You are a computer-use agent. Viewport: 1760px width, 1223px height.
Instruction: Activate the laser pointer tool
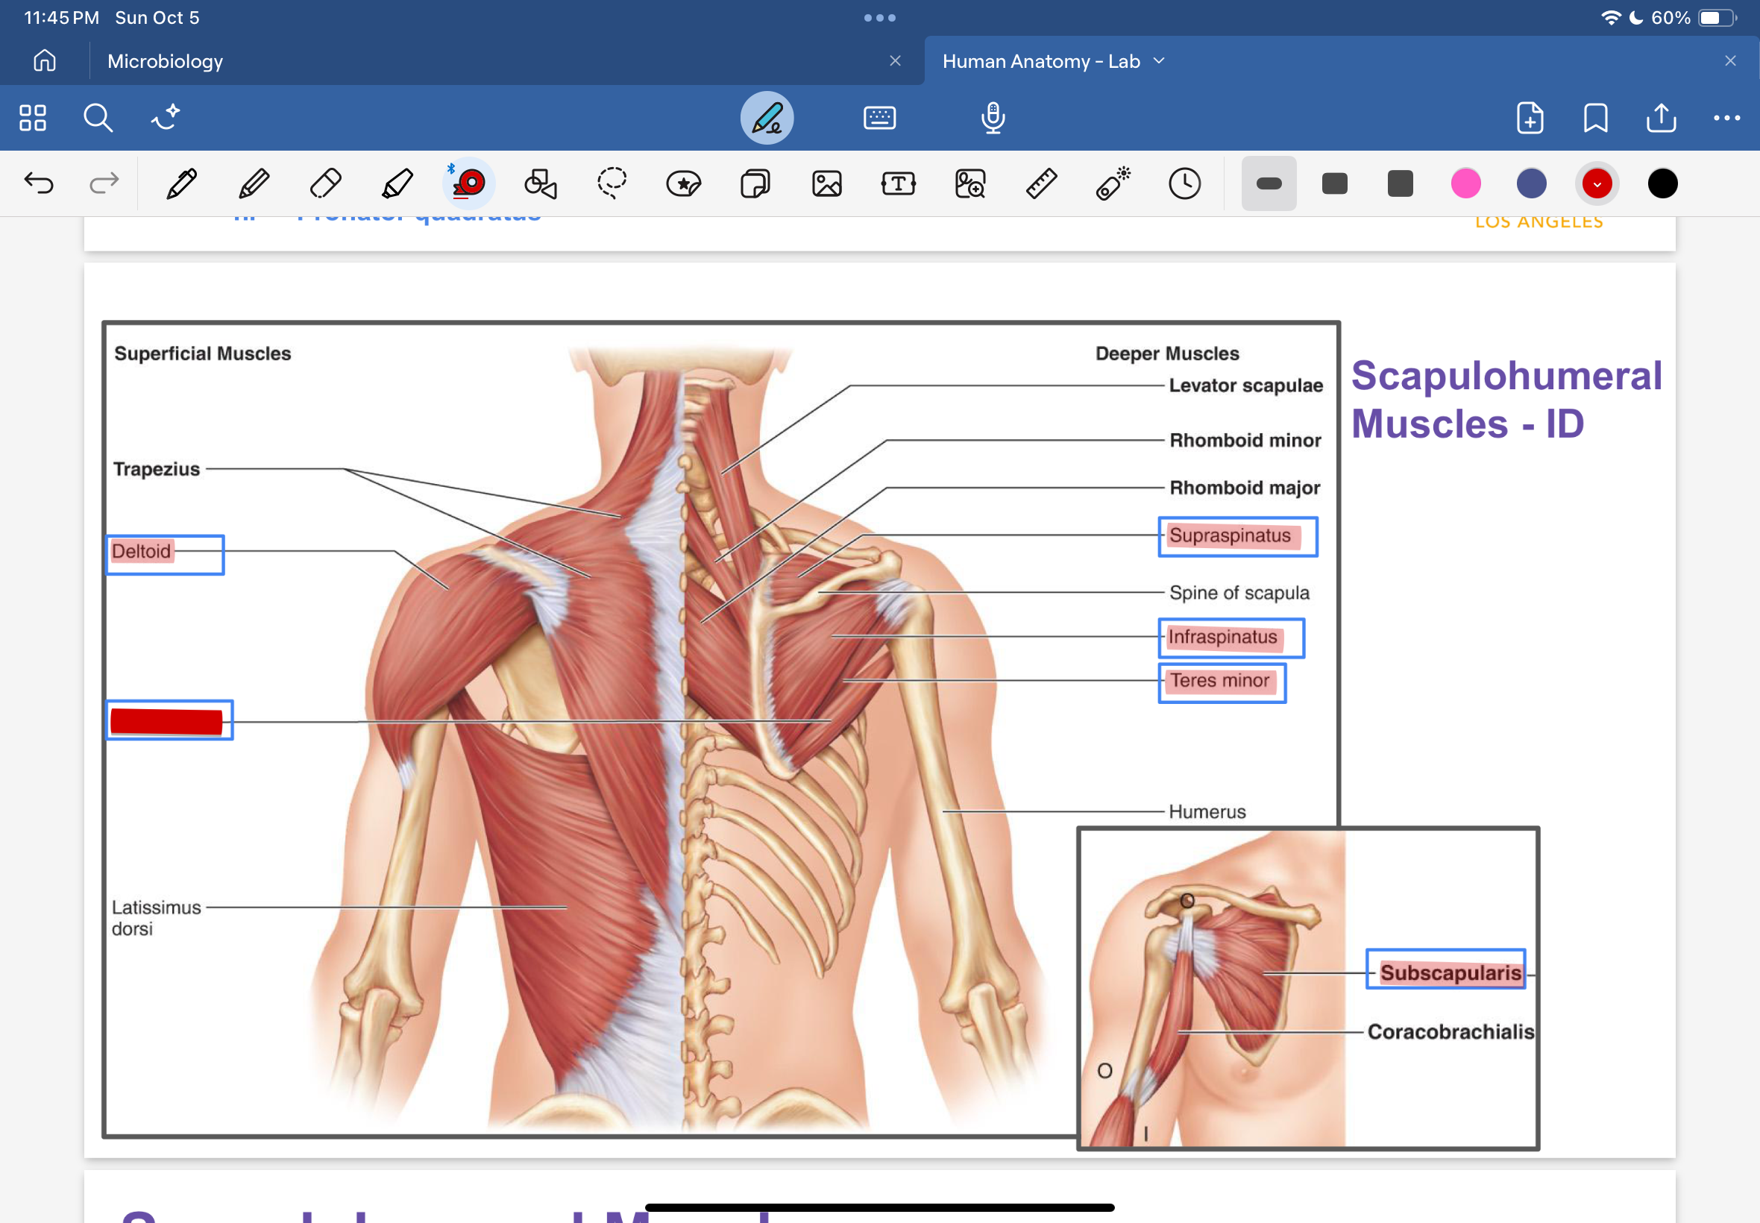point(1113,184)
